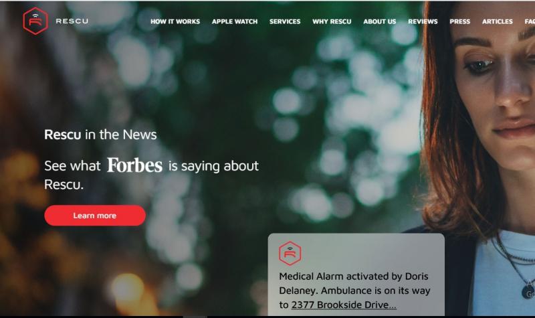Click the RESCU wordmark beside the logo
535x318 pixels.
click(x=72, y=21)
